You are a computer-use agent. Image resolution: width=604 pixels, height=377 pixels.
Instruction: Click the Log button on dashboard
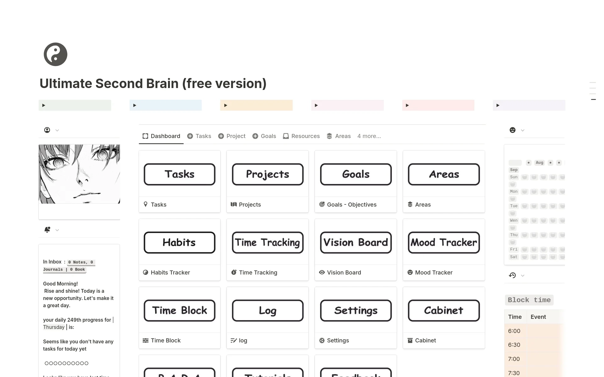pos(267,310)
